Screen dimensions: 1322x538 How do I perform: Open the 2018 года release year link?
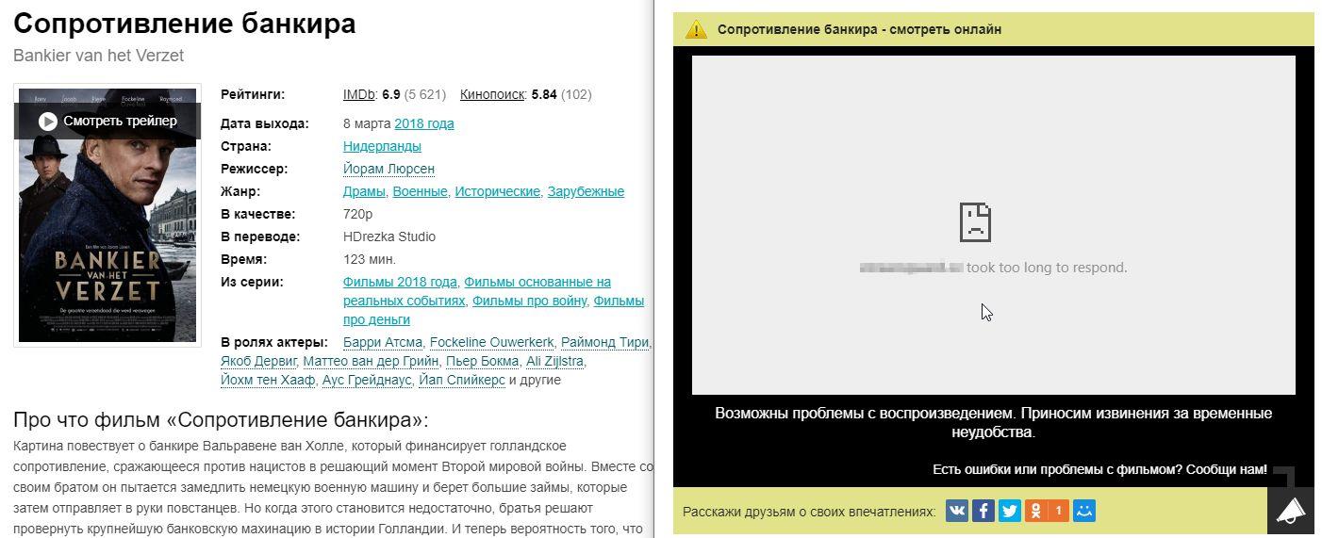point(423,123)
